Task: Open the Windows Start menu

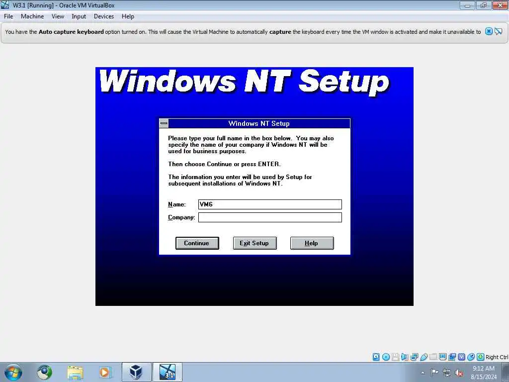Action: (13, 372)
